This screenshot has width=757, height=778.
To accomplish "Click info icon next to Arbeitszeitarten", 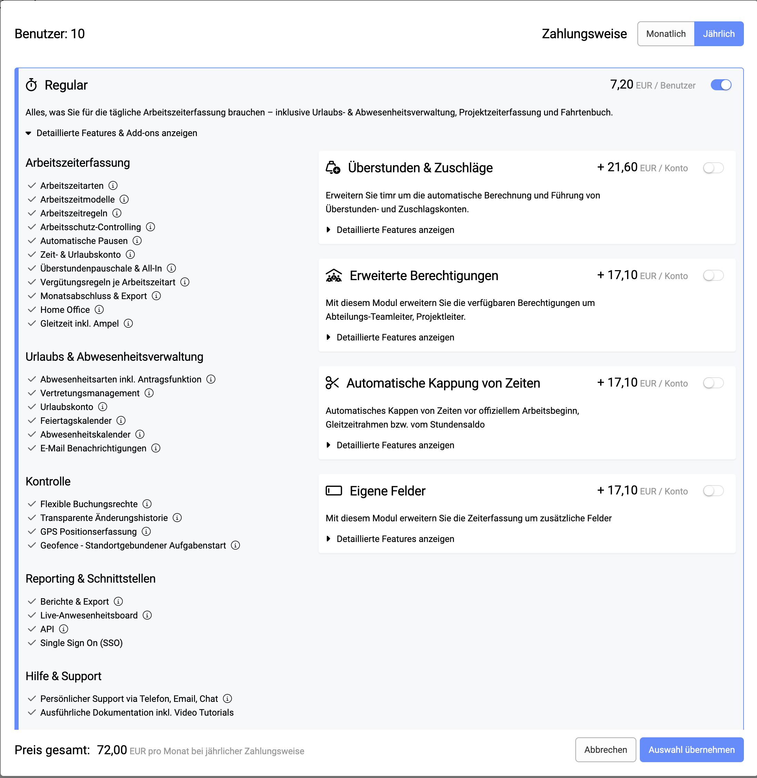I will tap(113, 186).
